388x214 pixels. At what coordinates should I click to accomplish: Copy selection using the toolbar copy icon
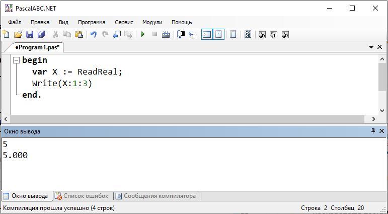pyautogui.click(x=67, y=34)
